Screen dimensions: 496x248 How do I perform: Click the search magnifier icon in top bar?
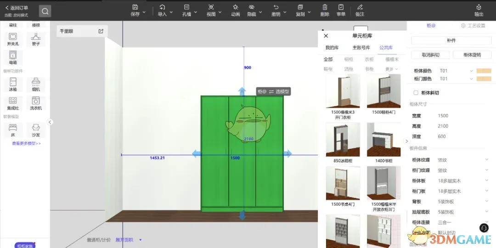click(45, 11)
